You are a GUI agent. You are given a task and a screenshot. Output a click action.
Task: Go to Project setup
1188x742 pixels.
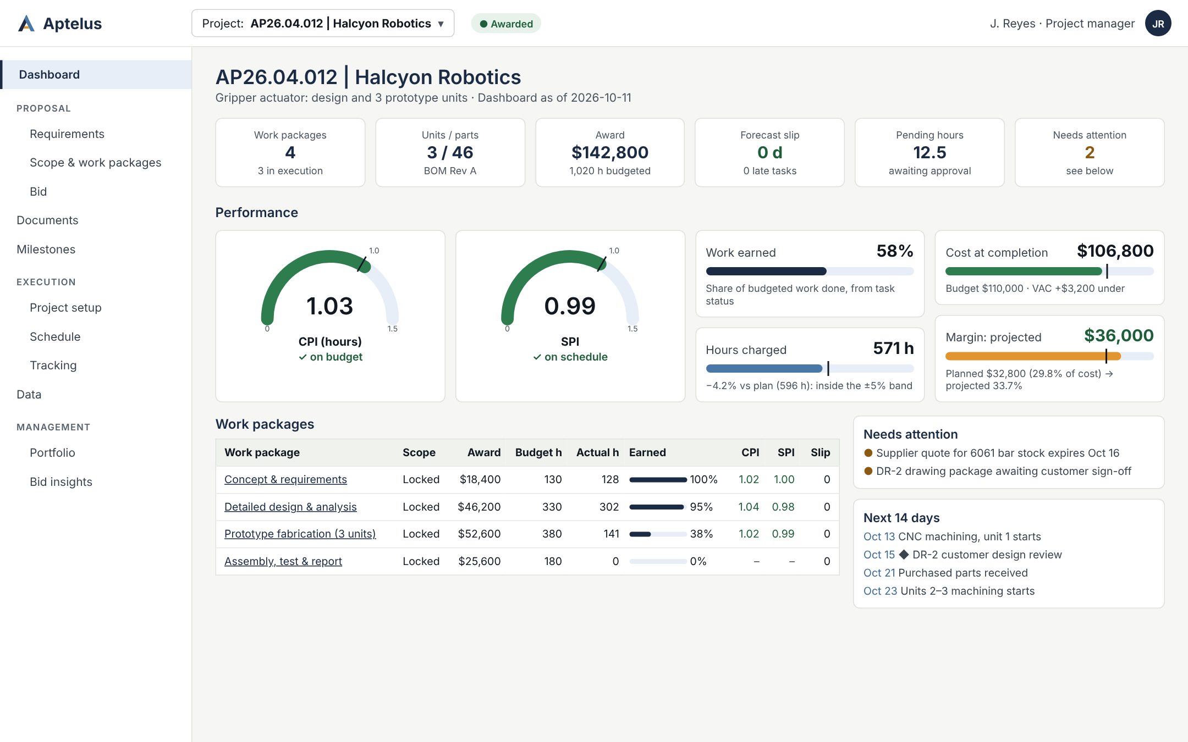(65, 308)
